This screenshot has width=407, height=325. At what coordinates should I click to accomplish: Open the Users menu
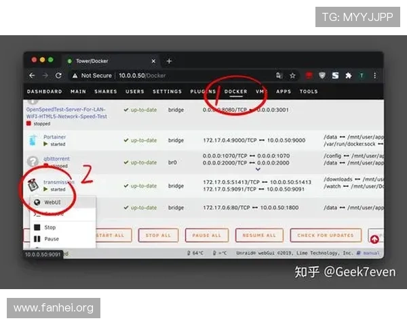click(135, 91)
